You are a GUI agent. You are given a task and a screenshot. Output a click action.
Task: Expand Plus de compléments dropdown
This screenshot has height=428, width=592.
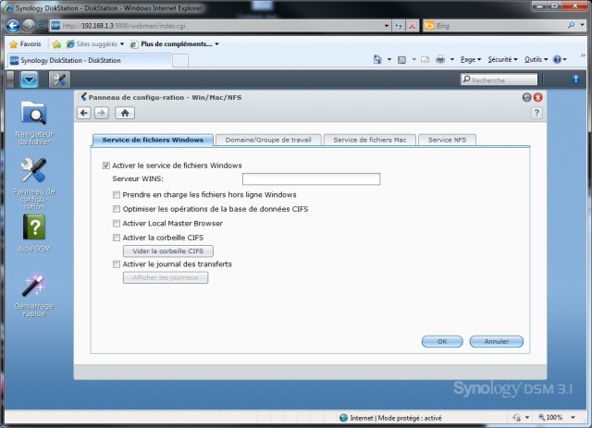(x=216, y=44)
